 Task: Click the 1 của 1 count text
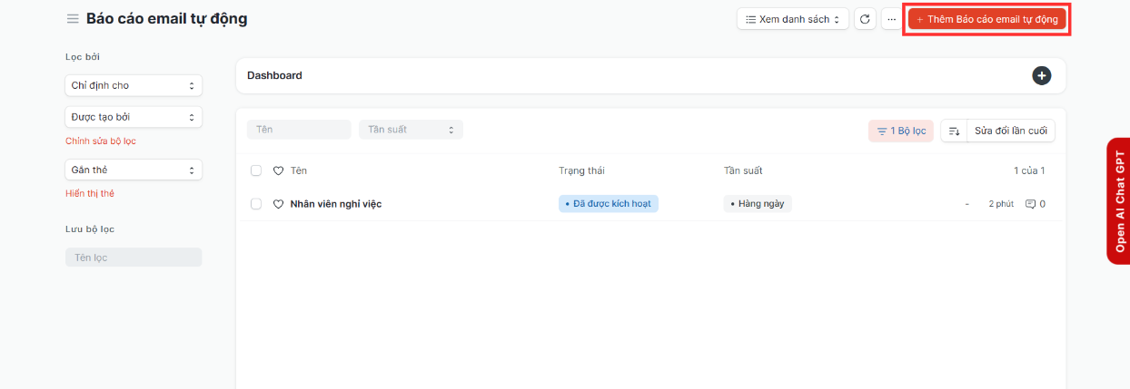coord(1029,170)
